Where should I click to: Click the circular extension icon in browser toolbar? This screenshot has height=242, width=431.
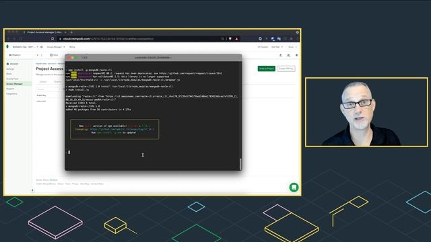click(x=260, y=39)
